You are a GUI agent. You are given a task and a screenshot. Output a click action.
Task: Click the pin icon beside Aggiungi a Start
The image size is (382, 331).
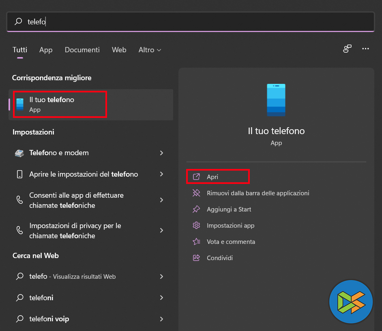(x=196, y=209)
